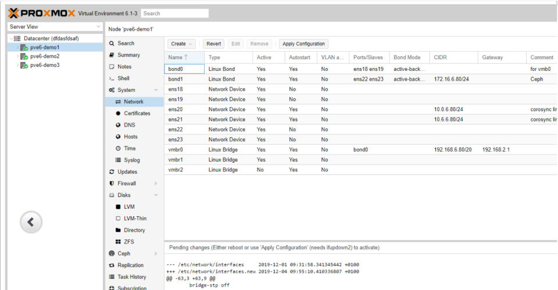Click the Revert button
Screen dimensions: 558x290
[213, 44]
